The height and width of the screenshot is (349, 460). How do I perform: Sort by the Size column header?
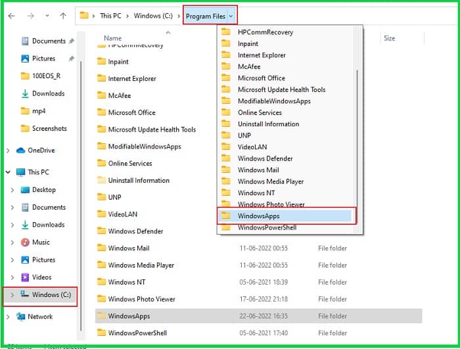click(x=389, y=38)
